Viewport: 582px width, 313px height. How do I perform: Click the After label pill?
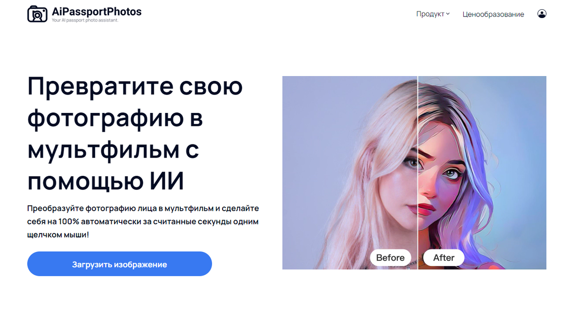(444, 258)
